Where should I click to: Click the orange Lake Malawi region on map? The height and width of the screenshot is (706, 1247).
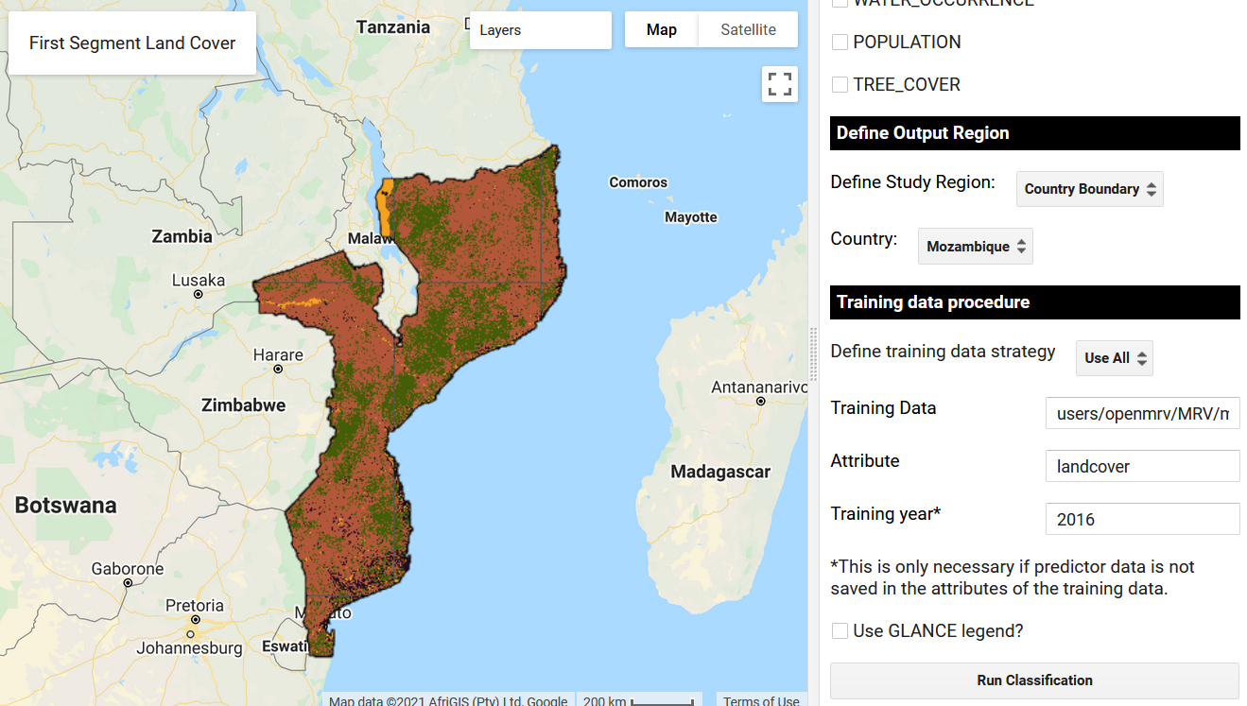[385, 208]
